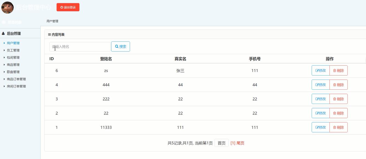Screen dimensions: 366x159
Task: Click 修改 for user 444
Action: pos(320,85)
